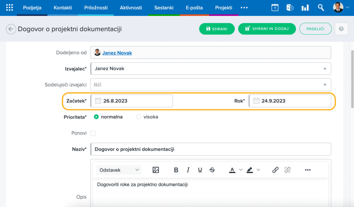Select the 'normalna' priority option
The image size is (354, 207).
tap(96, 117)
